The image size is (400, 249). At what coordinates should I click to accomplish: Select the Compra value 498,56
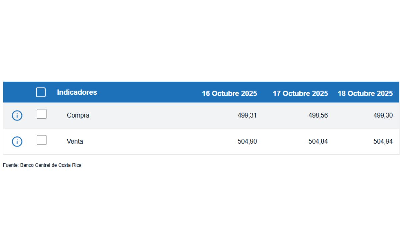[x=318, y=115]
